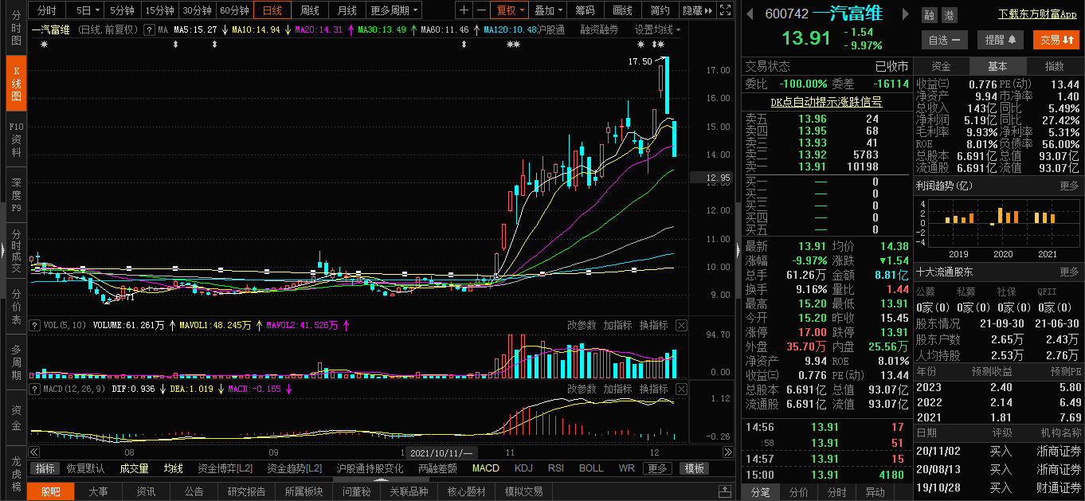Select K线图 in left sidebar
Screen dimensions: 1085x501
coord(16,84)
